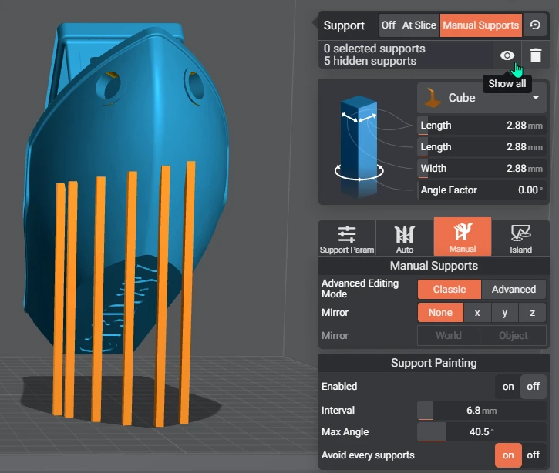The height and width of the screenshot is (473, 559).
Task: Open the Island tab
Action: [x=520, y=238]
